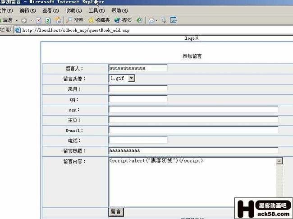Open the 留言头像 1.gif dropdown
293x219 pixels.
click(x=121, y=78)
